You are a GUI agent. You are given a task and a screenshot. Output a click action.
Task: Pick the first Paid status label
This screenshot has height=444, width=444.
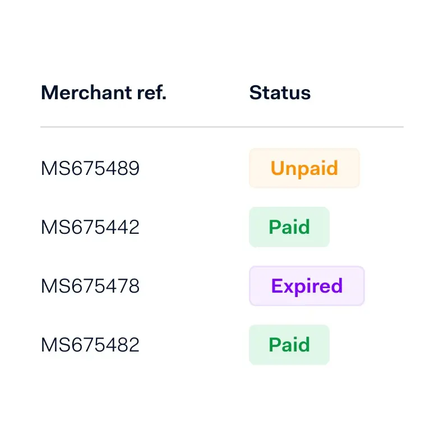click(x=289, y=227)
